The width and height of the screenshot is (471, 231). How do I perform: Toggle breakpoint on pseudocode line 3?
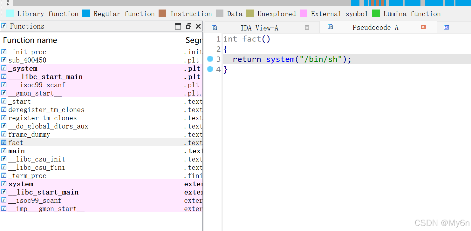pyautogui.click(x=210, y=59)
